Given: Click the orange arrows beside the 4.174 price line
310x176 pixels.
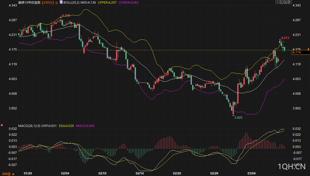Looking at the screenshot, I should 308,49.
